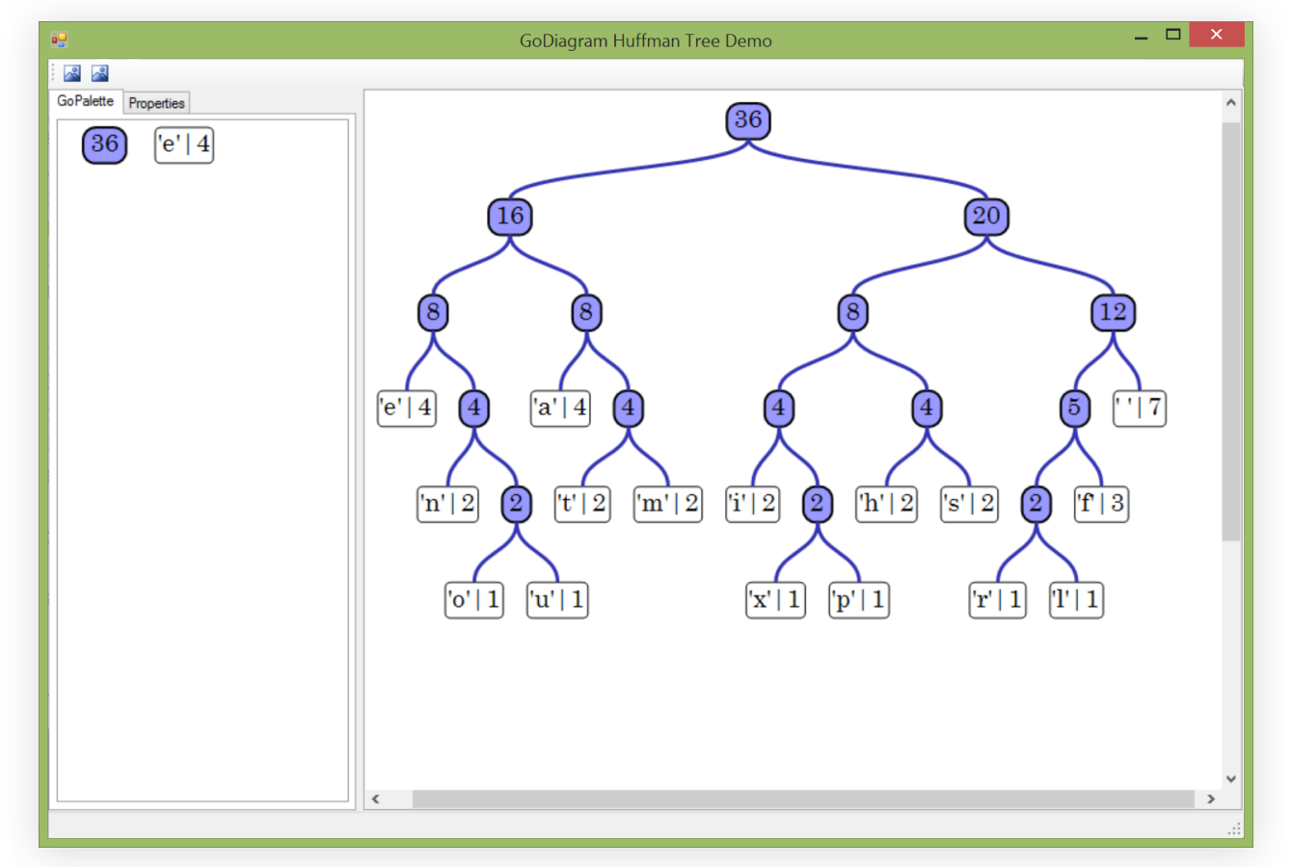Select the 20 node in the tree
The image size is (1292, 867).
[986, 216]
